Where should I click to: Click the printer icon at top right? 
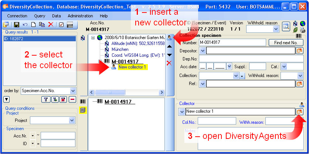(x=303, y=30)
